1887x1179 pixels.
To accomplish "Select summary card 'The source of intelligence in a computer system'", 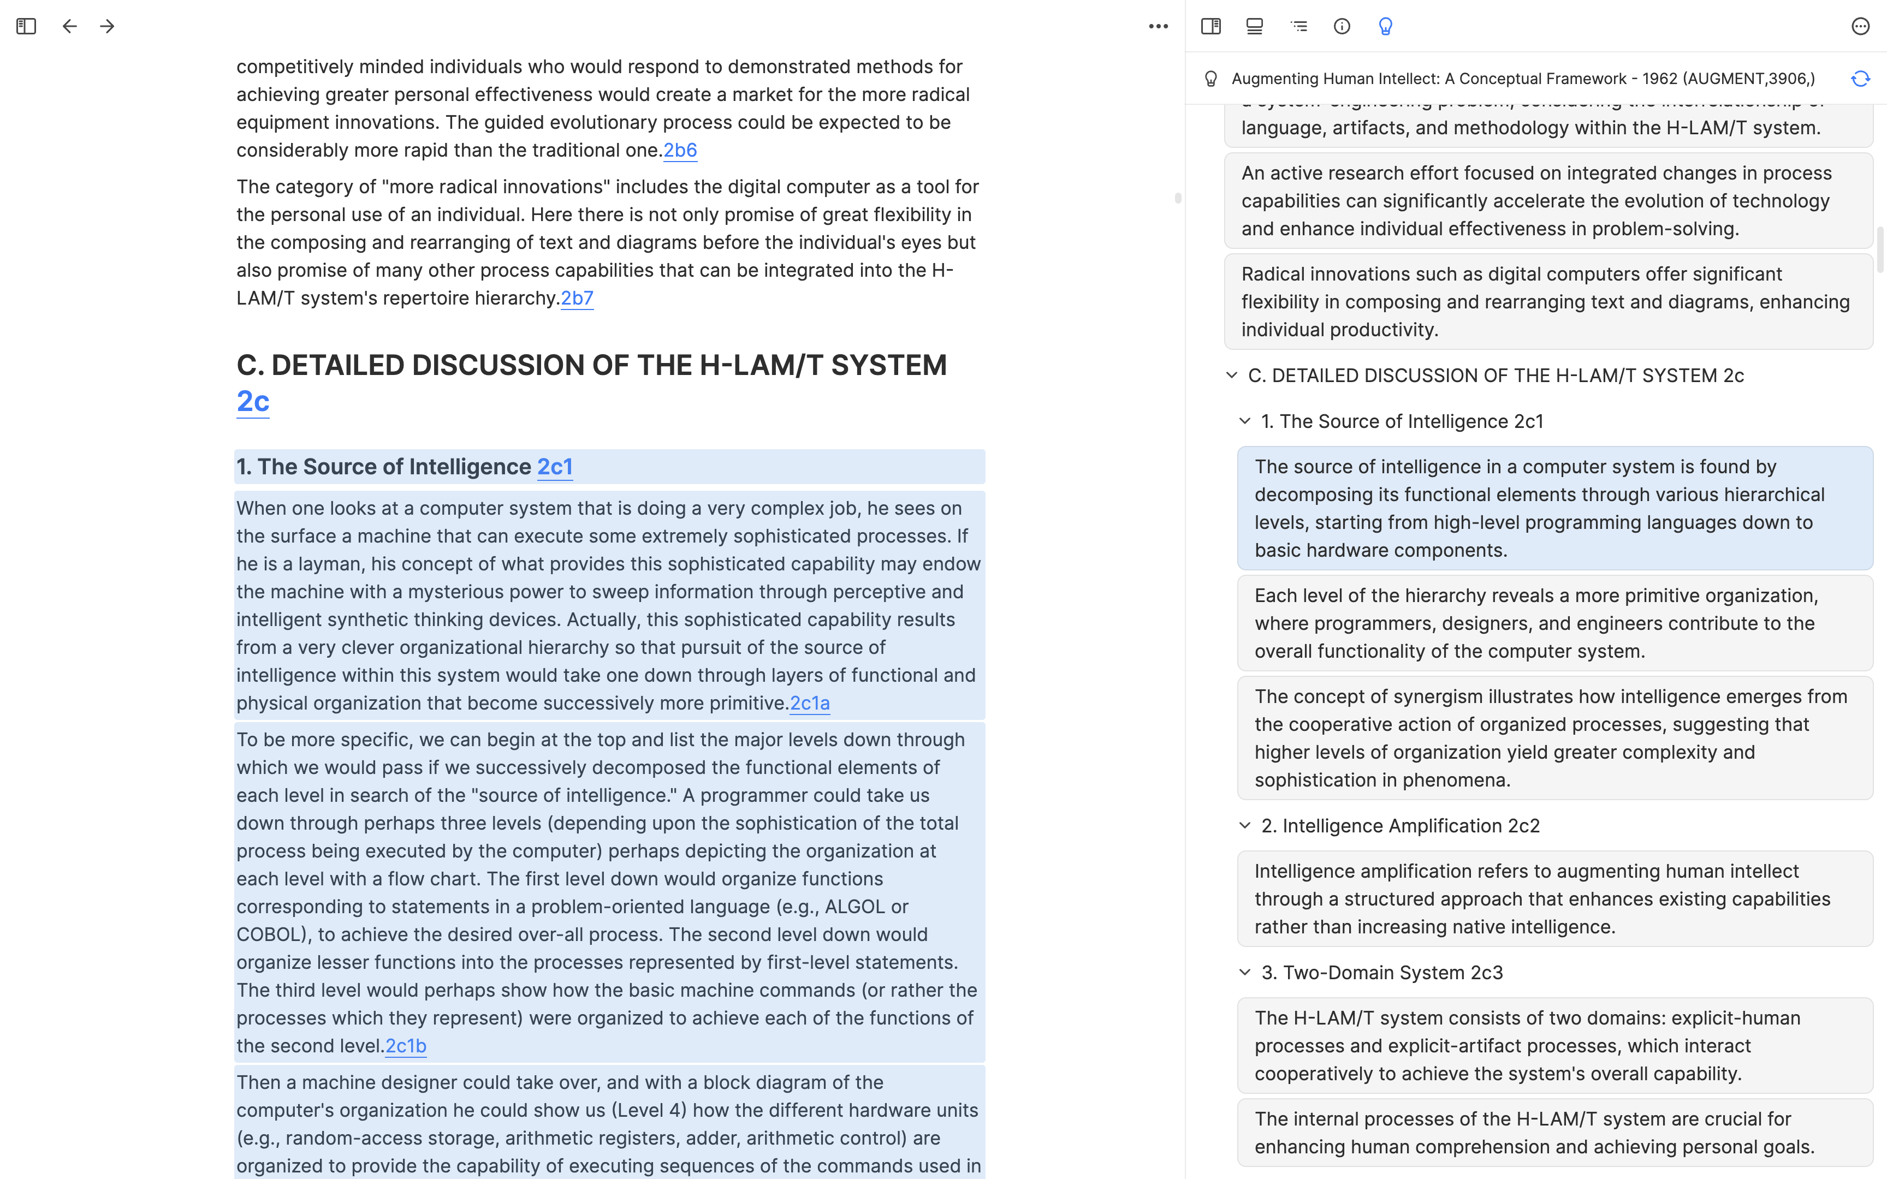I will click(x=1555, y=508).
